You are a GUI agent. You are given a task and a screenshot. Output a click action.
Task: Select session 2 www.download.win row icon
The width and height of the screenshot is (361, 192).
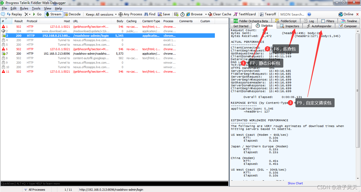coord(3,31)
